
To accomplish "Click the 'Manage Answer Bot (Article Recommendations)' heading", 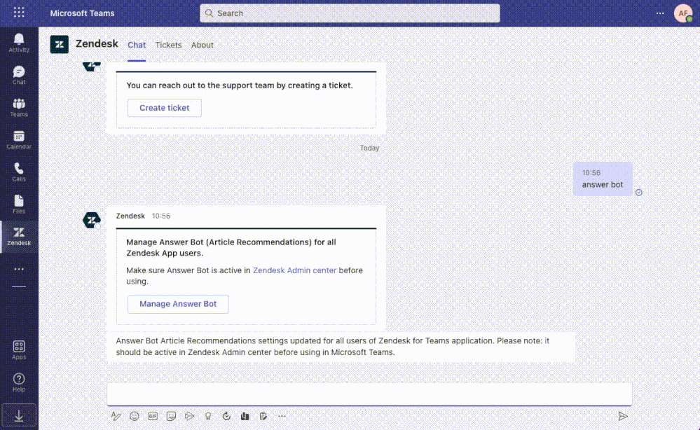I will pyautogui.click(x=231, y=247).
